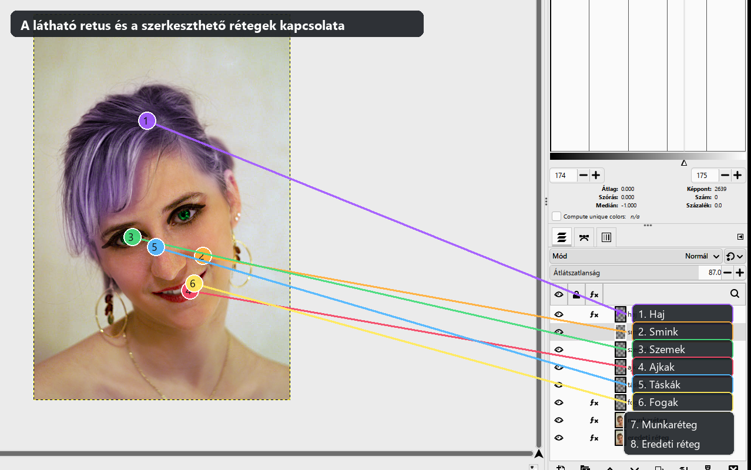Toggle visibility of the munkaréteg layer
The height and width of the screenshot is (470, 751).
pos(559,420)
